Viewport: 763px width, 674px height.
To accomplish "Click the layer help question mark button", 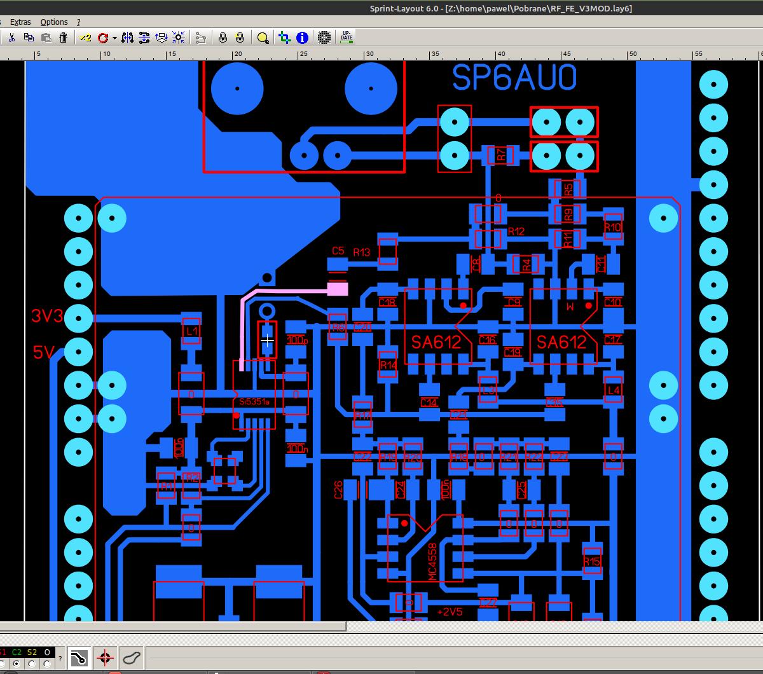I will coord(60,658).
